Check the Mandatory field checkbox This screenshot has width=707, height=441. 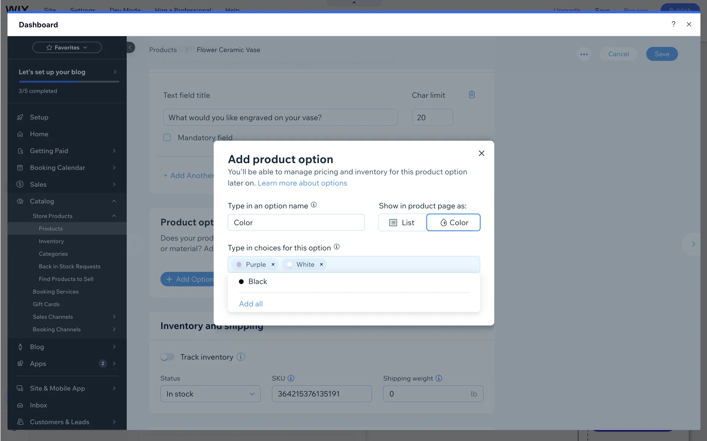tap(167, 137)
